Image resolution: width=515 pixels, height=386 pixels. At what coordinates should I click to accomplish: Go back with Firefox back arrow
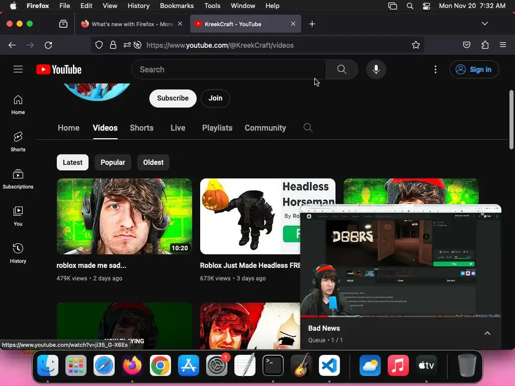pyautogui.click(x=12, y=45)
